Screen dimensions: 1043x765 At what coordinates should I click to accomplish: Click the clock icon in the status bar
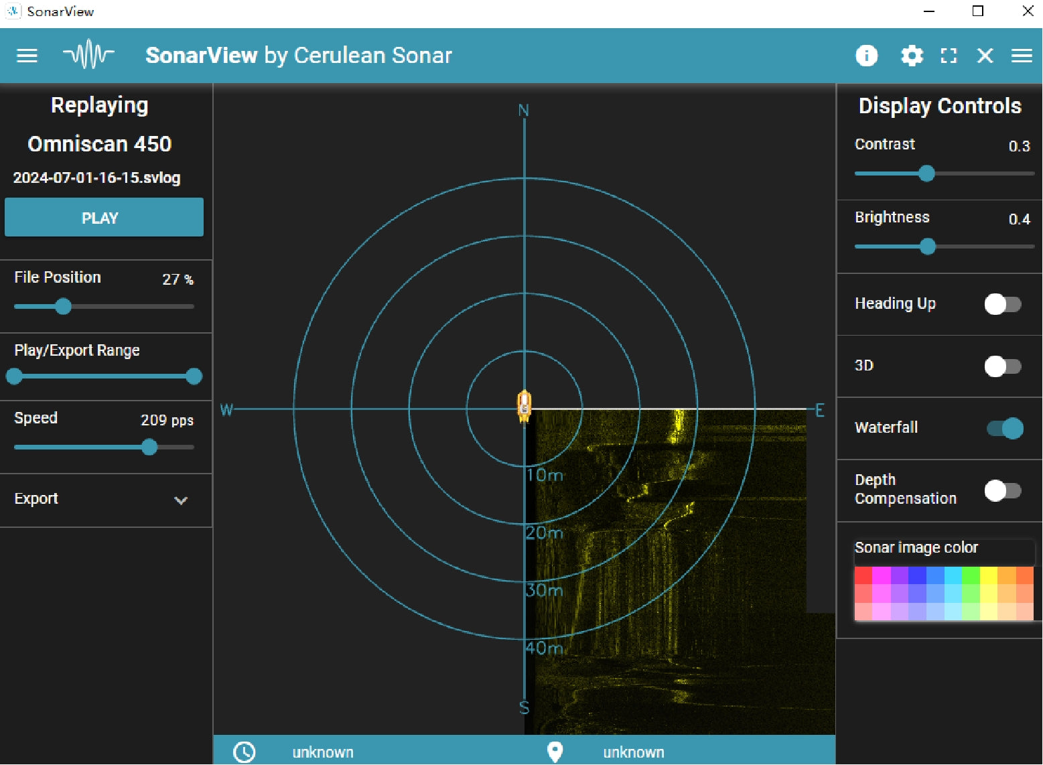[244, 752]
